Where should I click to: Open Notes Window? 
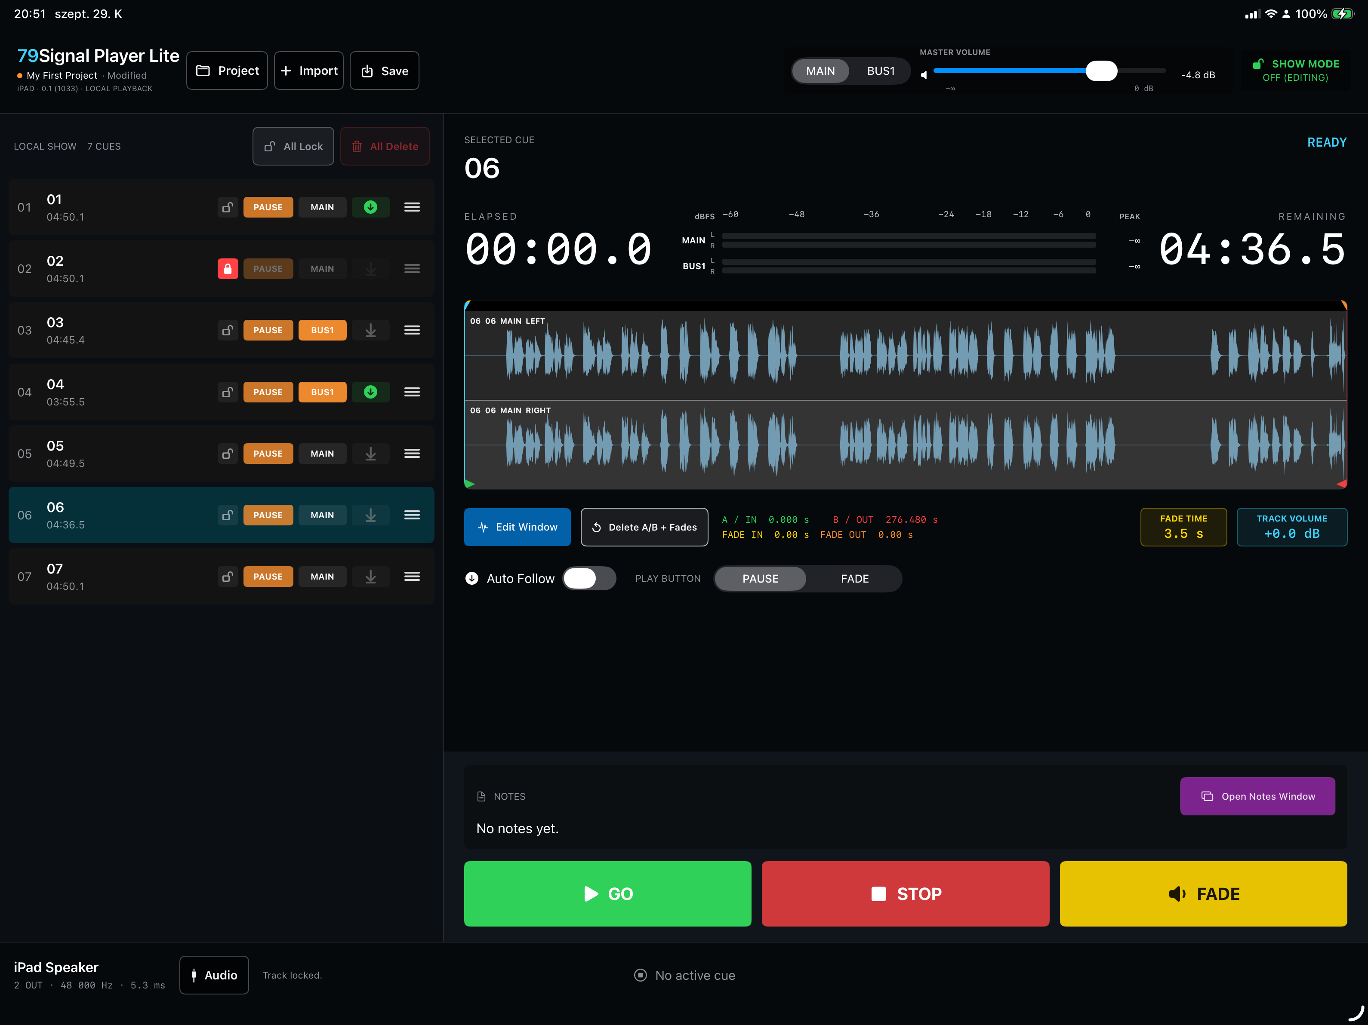pyautogui.click(x=1257, y=796)
